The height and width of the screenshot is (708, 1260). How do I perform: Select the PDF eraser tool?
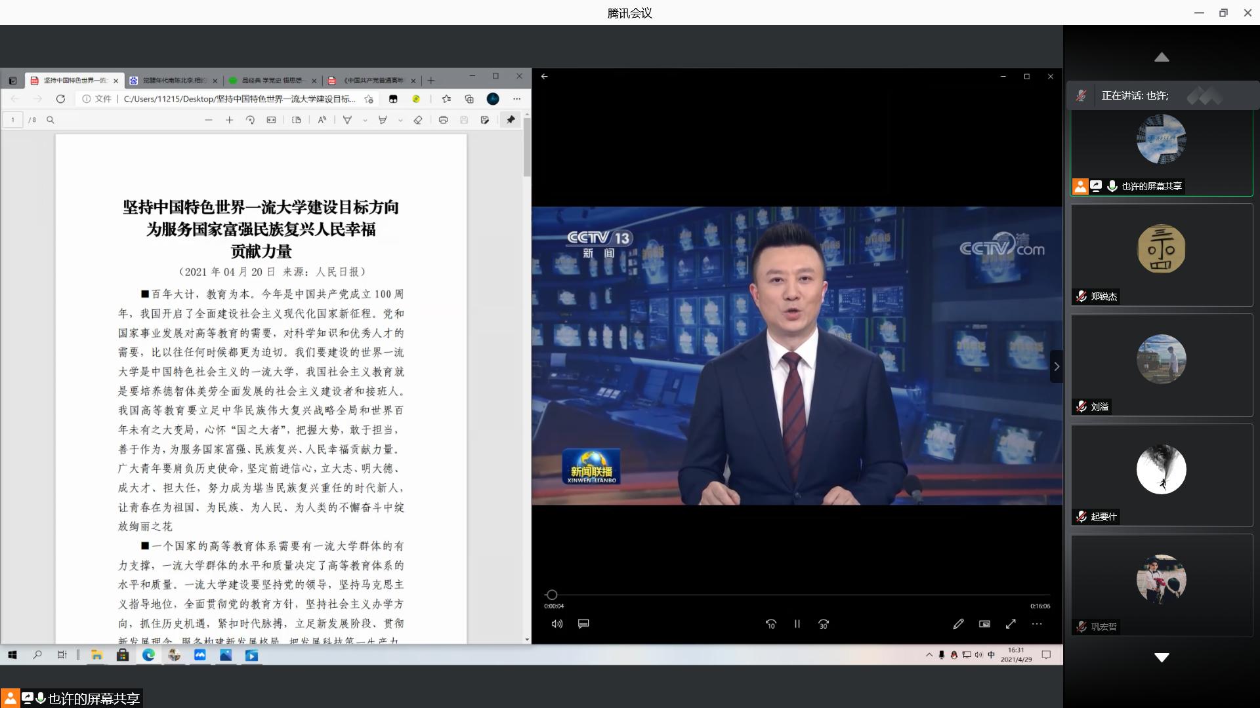click(x=418, y=120)
